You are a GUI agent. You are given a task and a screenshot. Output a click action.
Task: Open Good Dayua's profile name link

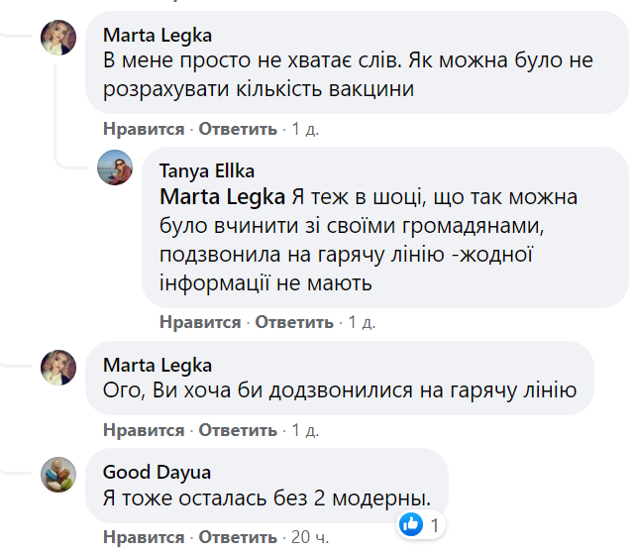pos(157,472)
